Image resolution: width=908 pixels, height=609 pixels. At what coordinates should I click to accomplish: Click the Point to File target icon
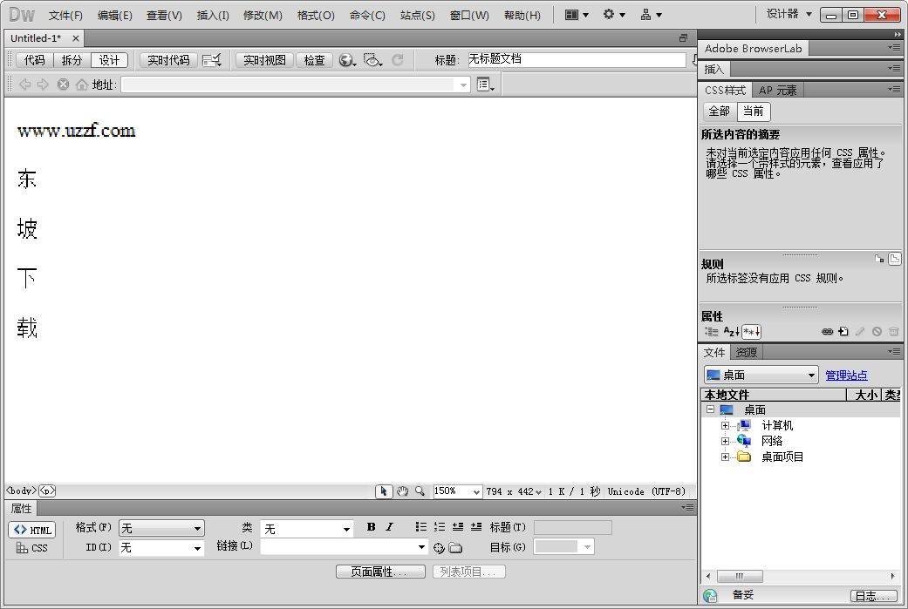coord(439,548)
